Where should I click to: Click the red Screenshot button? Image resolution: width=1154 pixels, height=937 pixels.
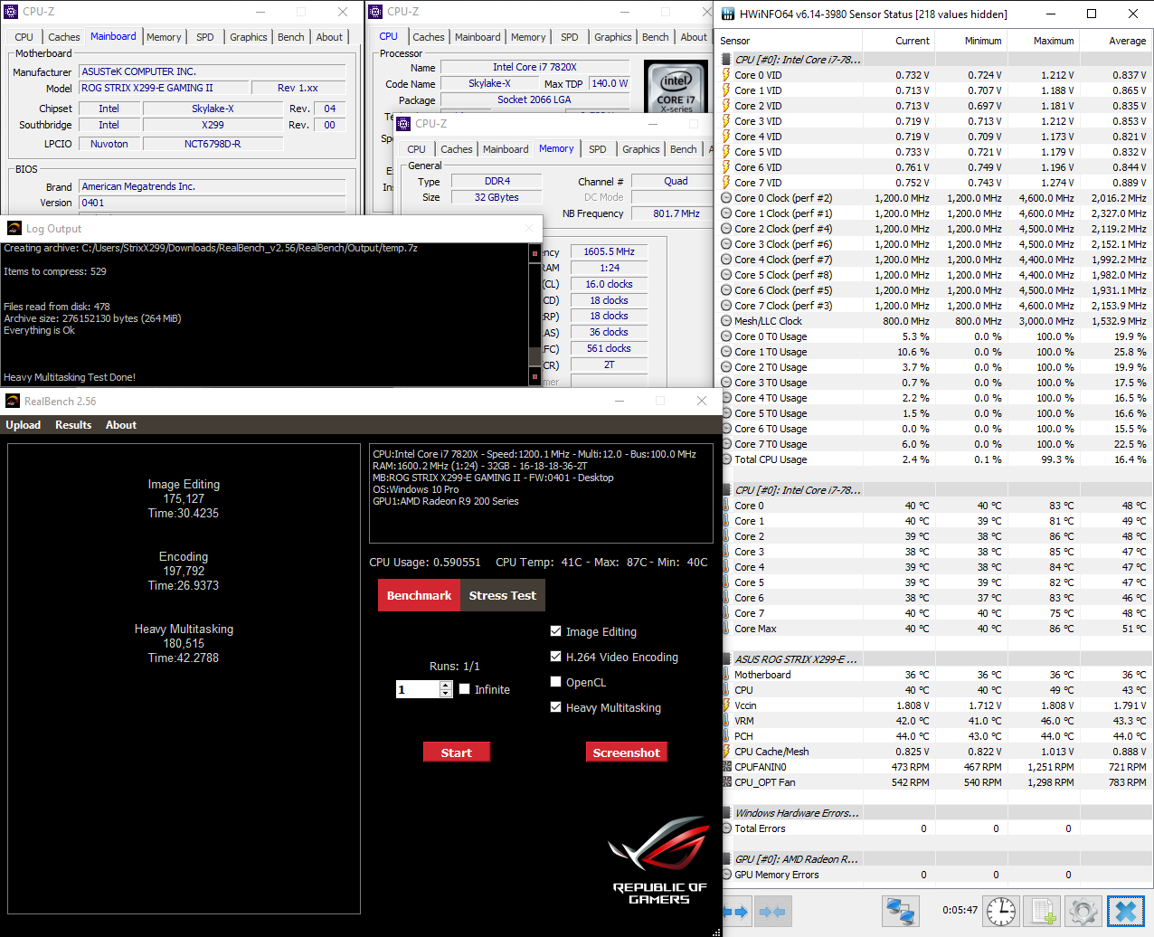627,752
